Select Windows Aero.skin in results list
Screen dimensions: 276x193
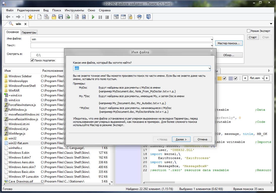(x=56, y=162)
